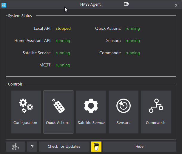Click the Home Assistant API 'running' status
The width and height of the screenshot is (182, 154).
pyautogui.click(x=63, y=41)
